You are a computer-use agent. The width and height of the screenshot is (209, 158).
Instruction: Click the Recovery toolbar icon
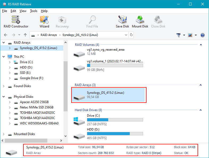point(62,22)
